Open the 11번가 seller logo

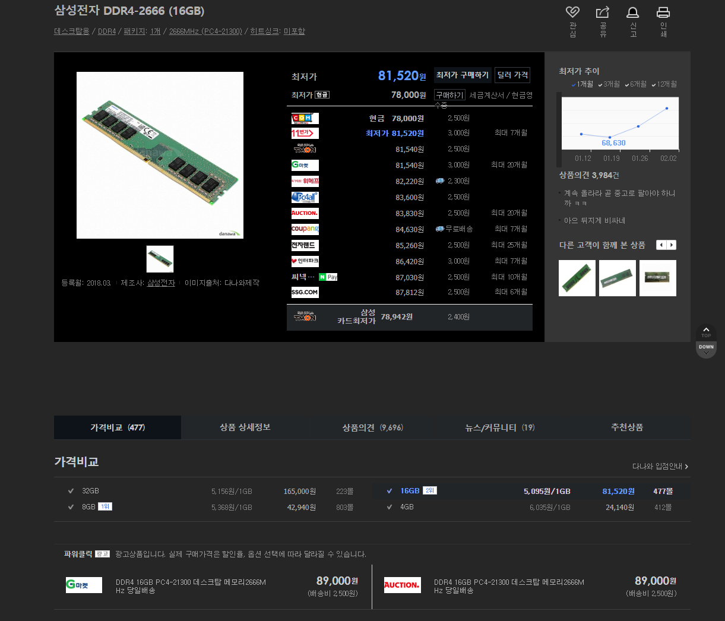(x=305, y=133)
